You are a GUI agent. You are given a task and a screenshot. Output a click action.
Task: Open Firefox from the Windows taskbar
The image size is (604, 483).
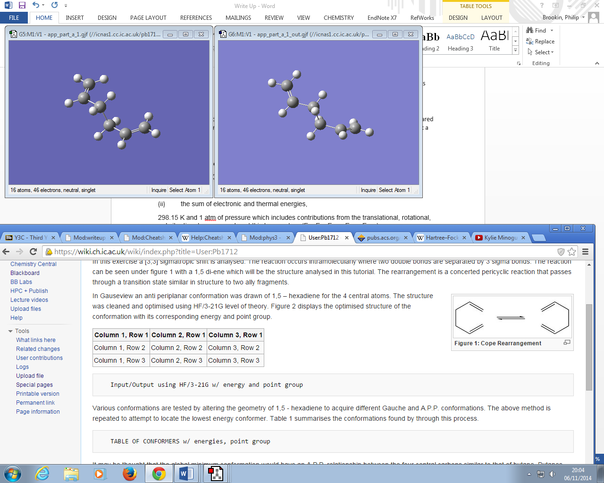click(x=129, y=473)
